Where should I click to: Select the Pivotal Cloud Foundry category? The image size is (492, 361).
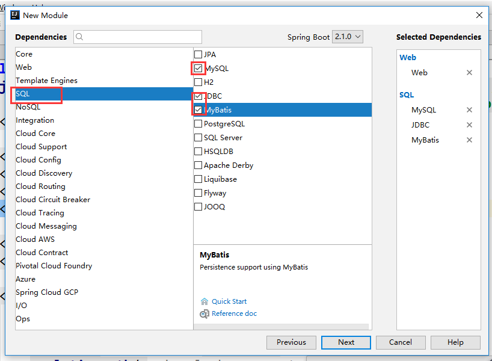pyautogui.click(x=104, y=265)
